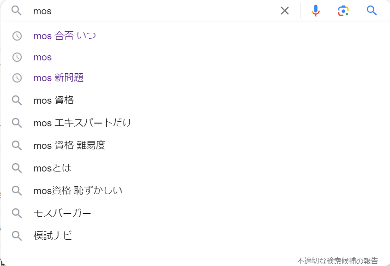Select the 'mos 合否 いつ' history suggestion

pyautogui.click(x=65, y=36)
